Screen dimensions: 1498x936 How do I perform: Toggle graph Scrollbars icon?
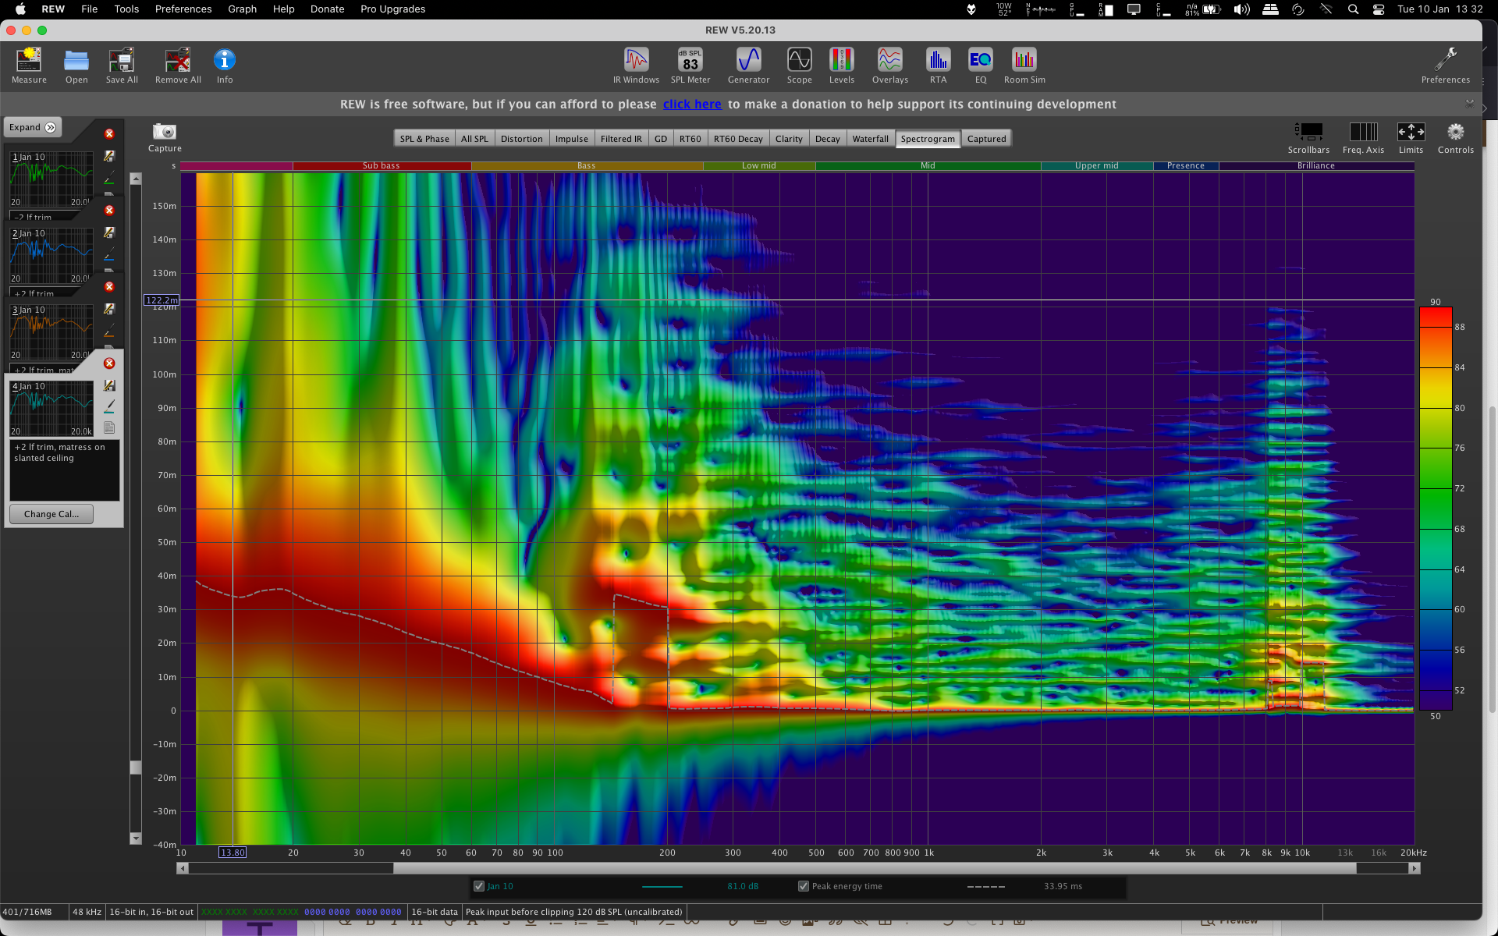(x=1308, y=138)
